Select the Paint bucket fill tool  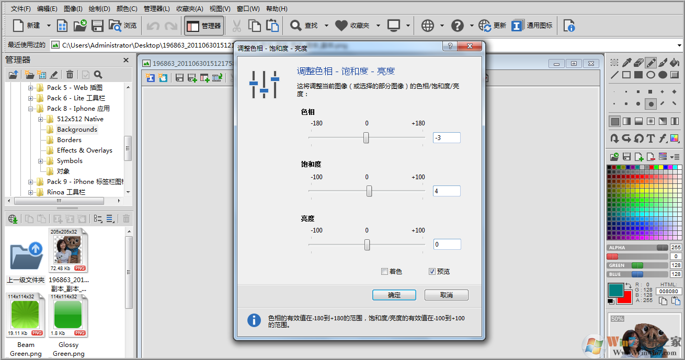point(675,63)
